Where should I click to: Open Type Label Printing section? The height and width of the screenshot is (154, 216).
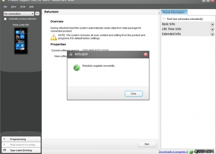(21, 150)
